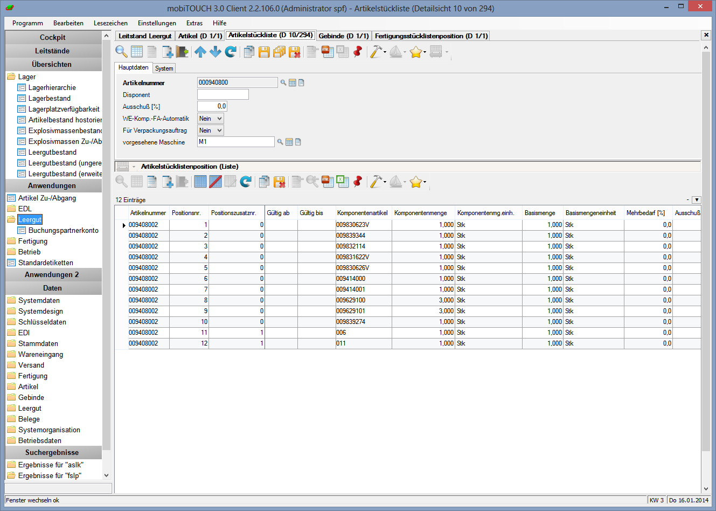The image size is (716, 511).
Task: Switch to the System tab
Action: tap(164, 68)
